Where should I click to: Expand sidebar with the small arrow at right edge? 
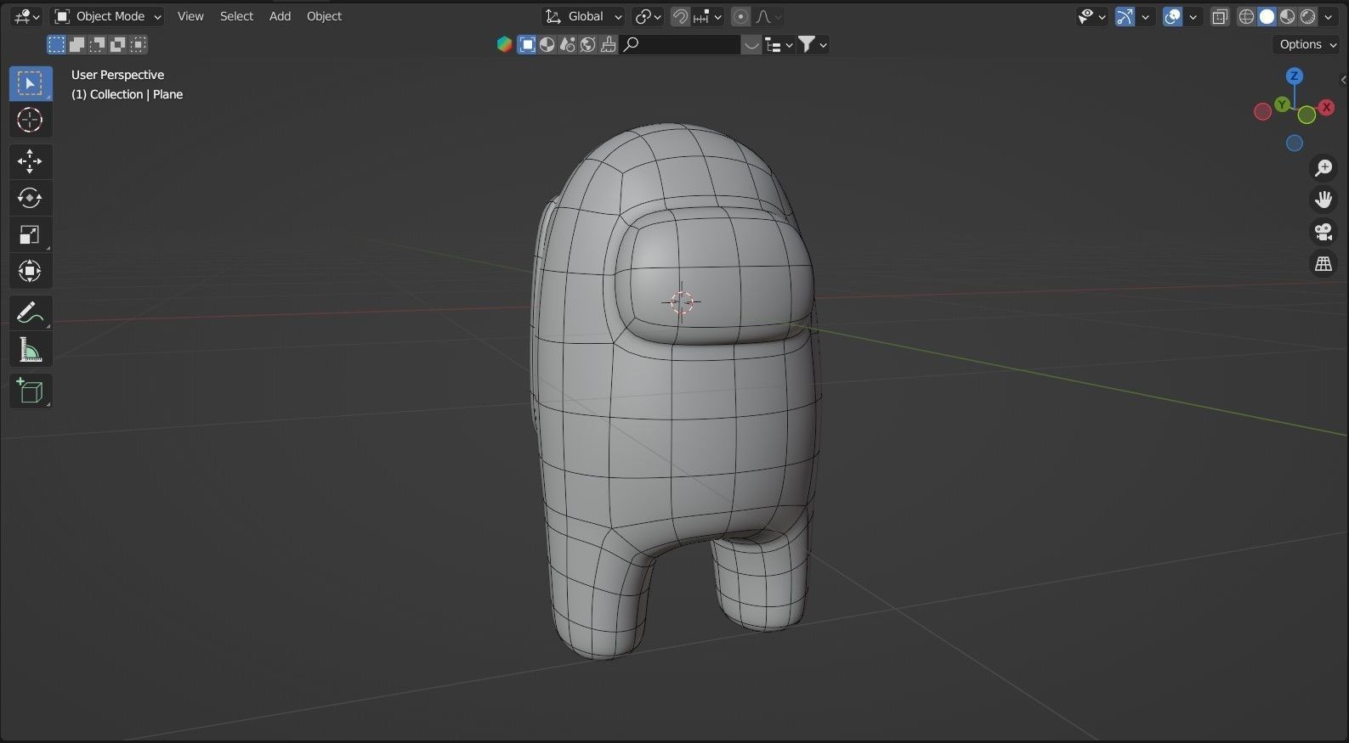[x=1343, y=80]
